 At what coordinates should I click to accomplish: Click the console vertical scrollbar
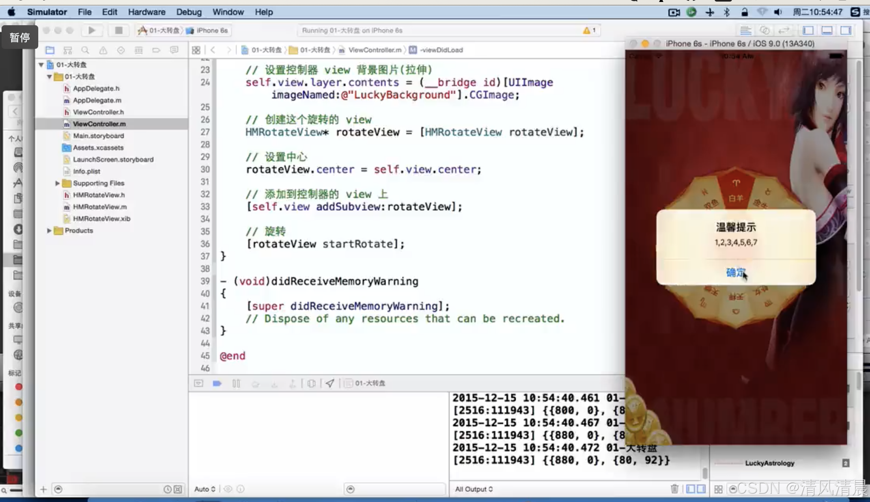pos(705,472)
